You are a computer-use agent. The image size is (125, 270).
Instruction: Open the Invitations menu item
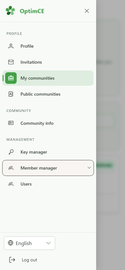coord(48,62)
